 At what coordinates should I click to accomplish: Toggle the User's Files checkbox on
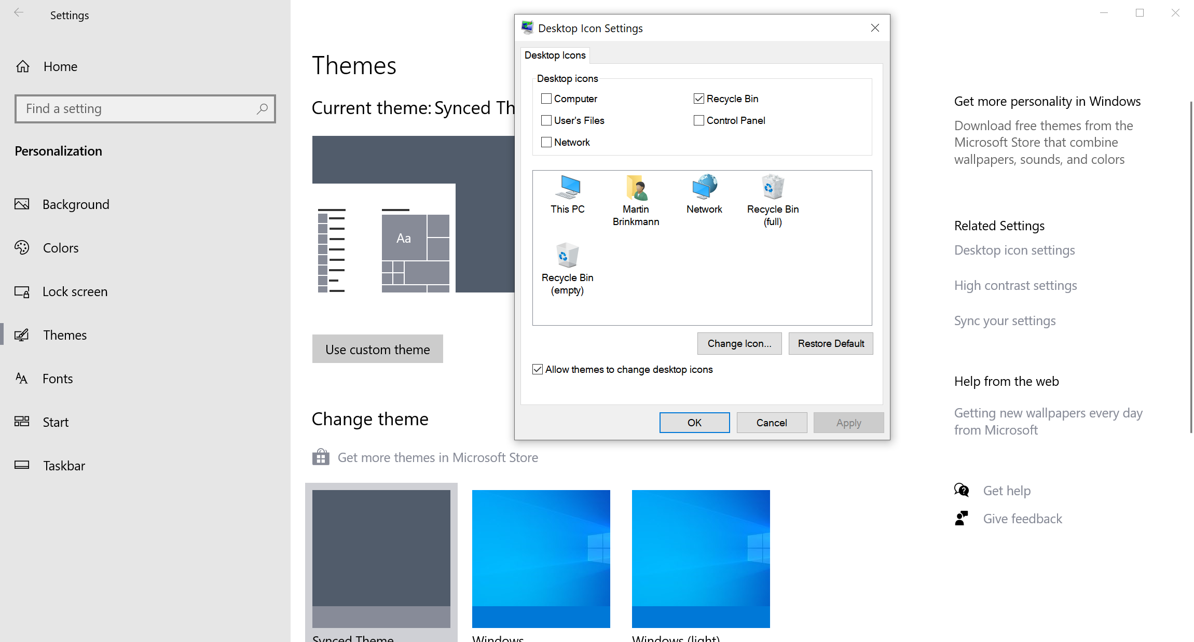point(545,120)
